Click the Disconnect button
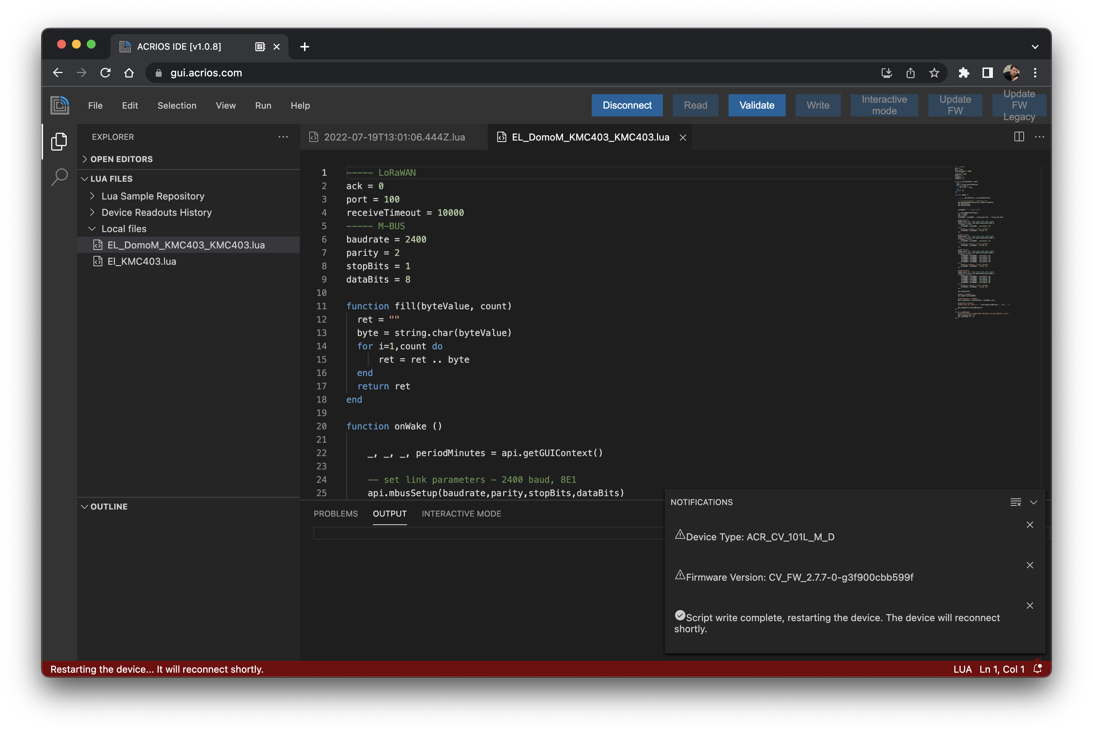The height and width of the screenshot is (732, 1093). [x=627, y=105]
